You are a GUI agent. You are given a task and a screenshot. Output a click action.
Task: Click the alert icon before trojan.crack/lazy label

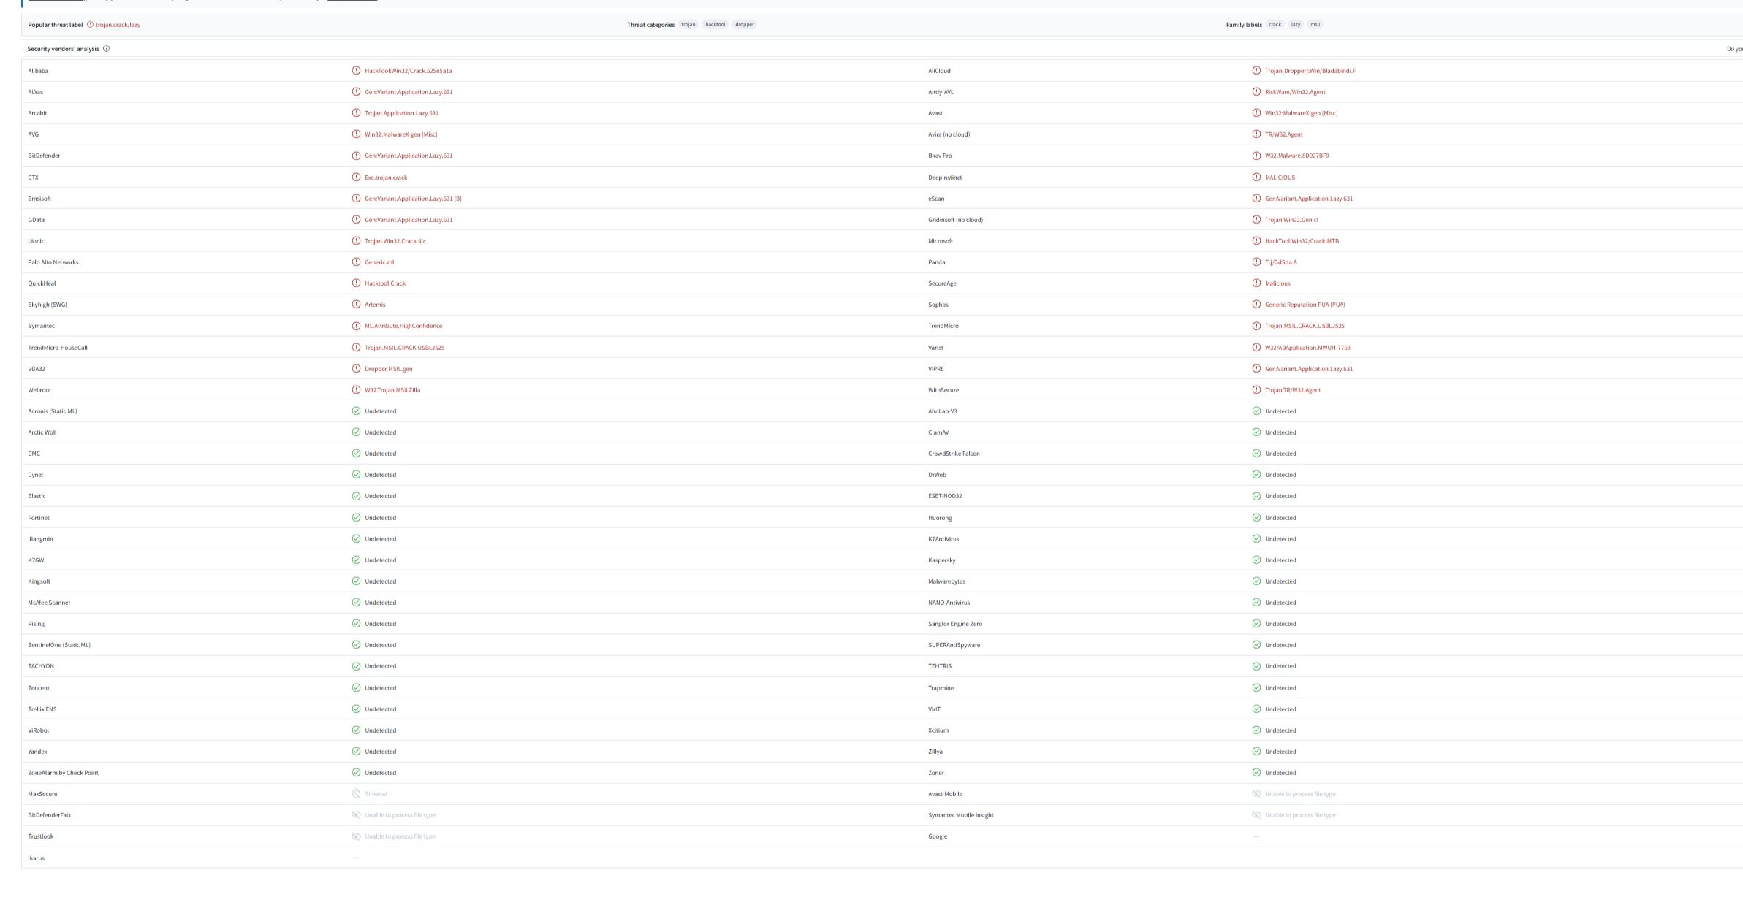pos(90,25)
